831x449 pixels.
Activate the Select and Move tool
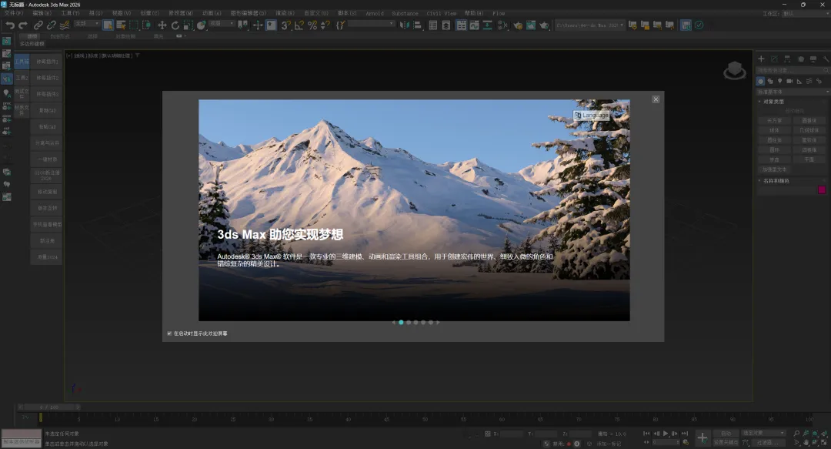162,25
